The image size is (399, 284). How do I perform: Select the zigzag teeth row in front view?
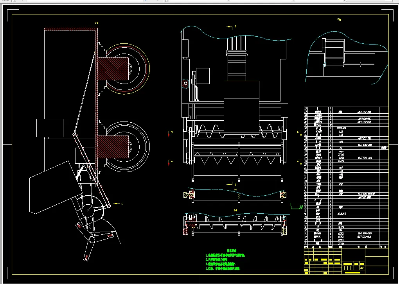237,159
